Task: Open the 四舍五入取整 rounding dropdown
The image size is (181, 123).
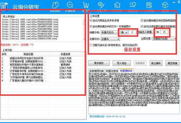Action: tap(146, 32)
